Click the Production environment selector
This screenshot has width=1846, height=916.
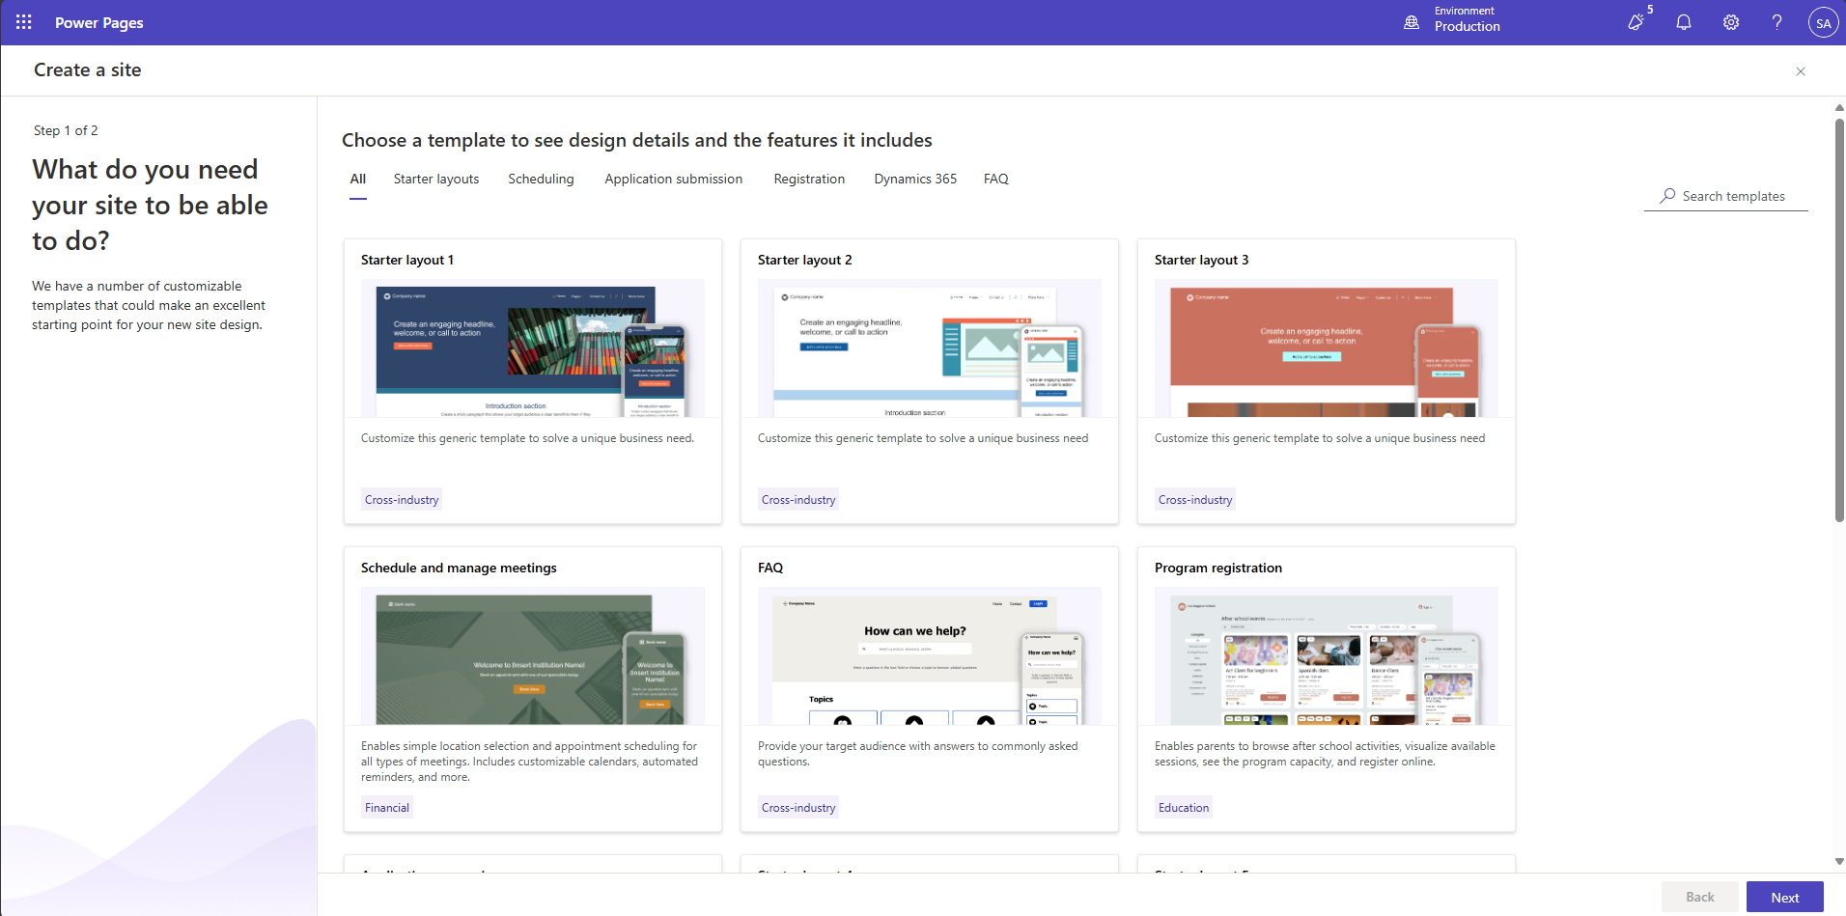tap(1468, 26)
